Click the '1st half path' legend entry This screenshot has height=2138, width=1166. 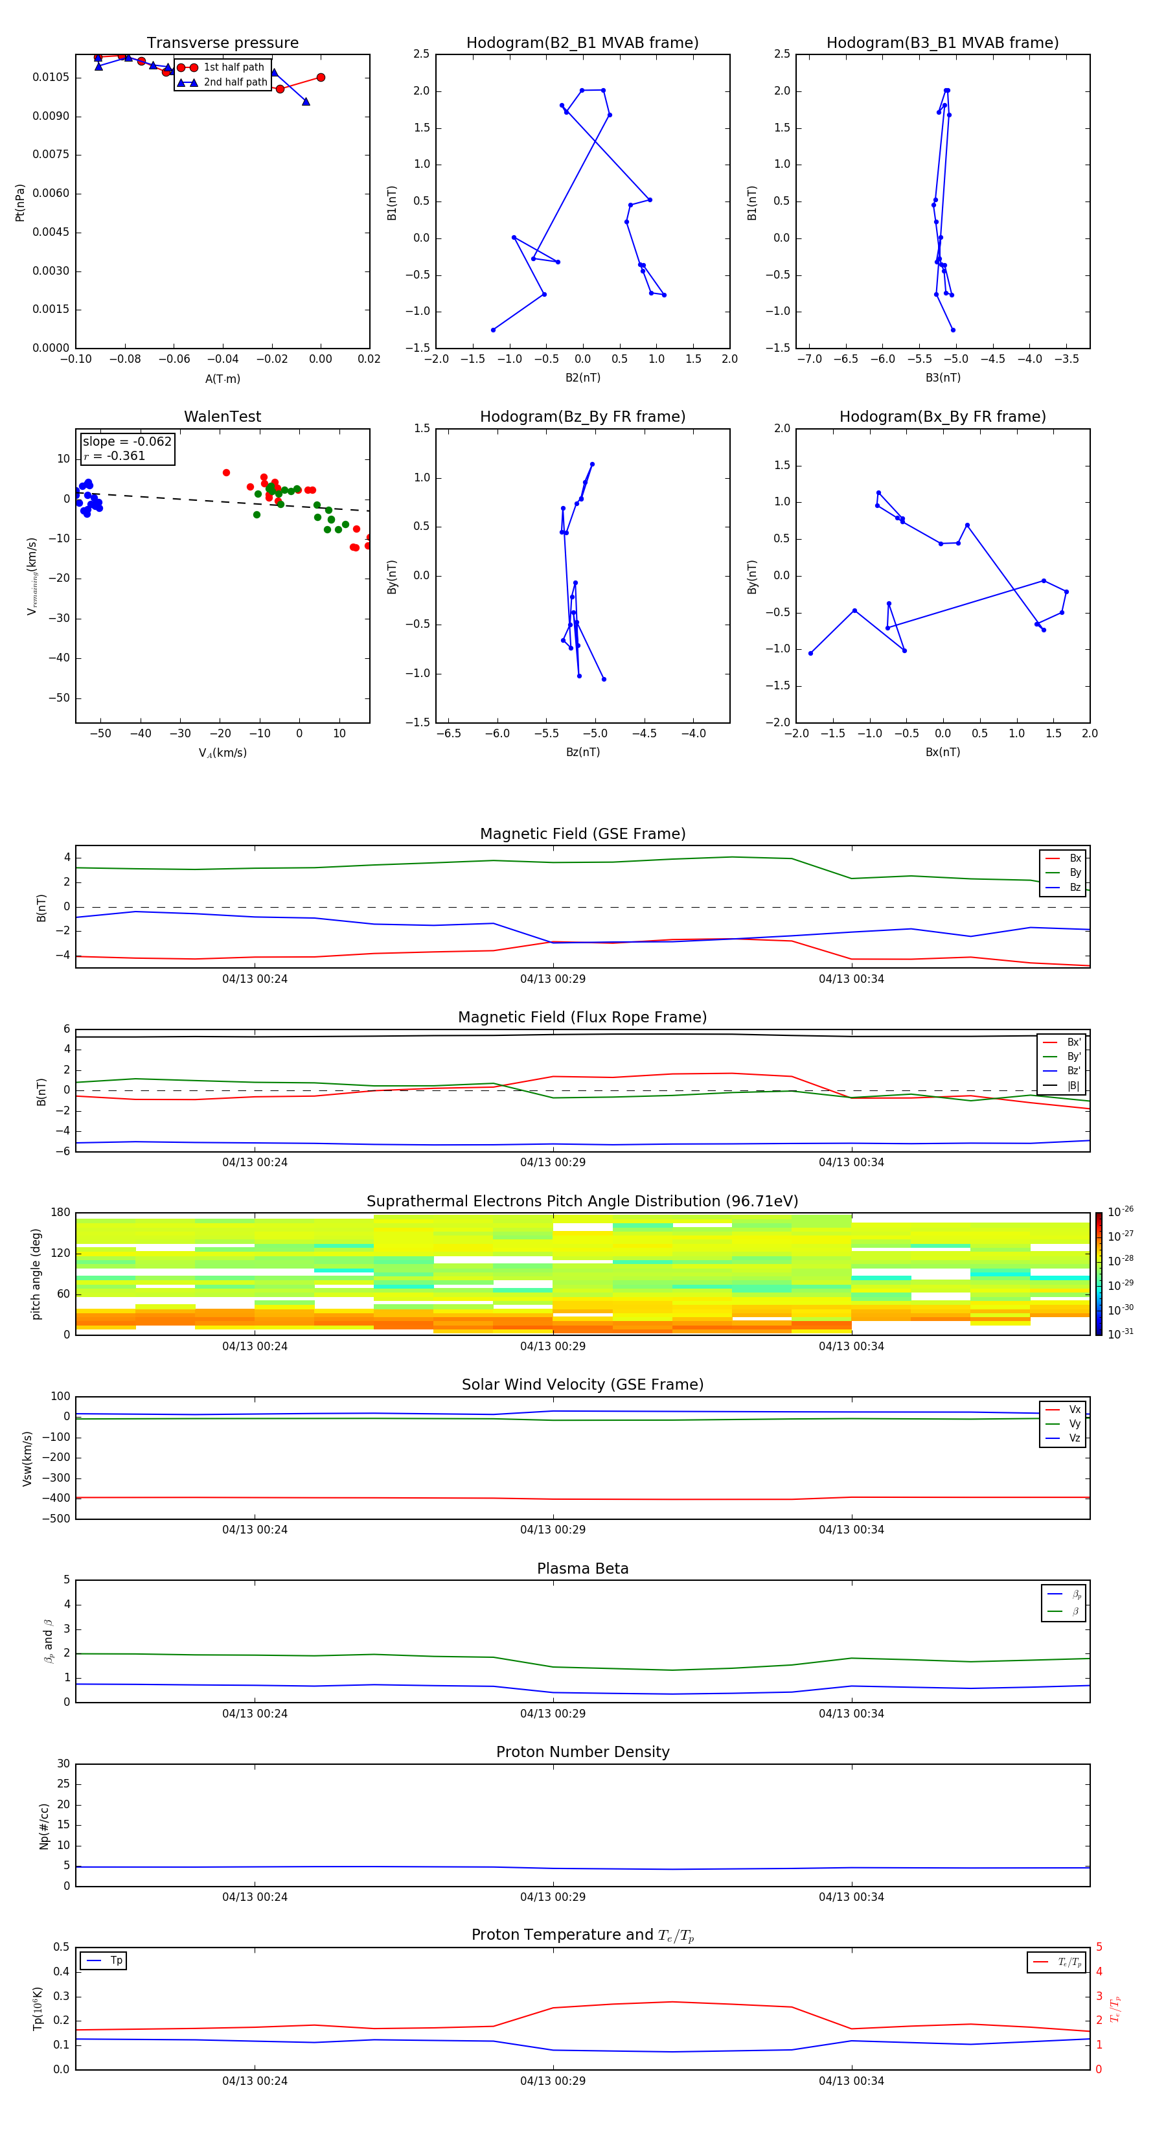point(222,67)
